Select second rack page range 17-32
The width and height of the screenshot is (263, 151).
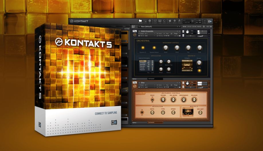click(x=189, y=27)
